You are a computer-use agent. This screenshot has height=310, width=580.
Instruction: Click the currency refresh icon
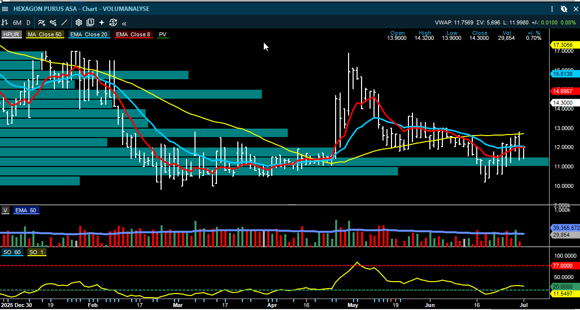click(x=113, y=22)
